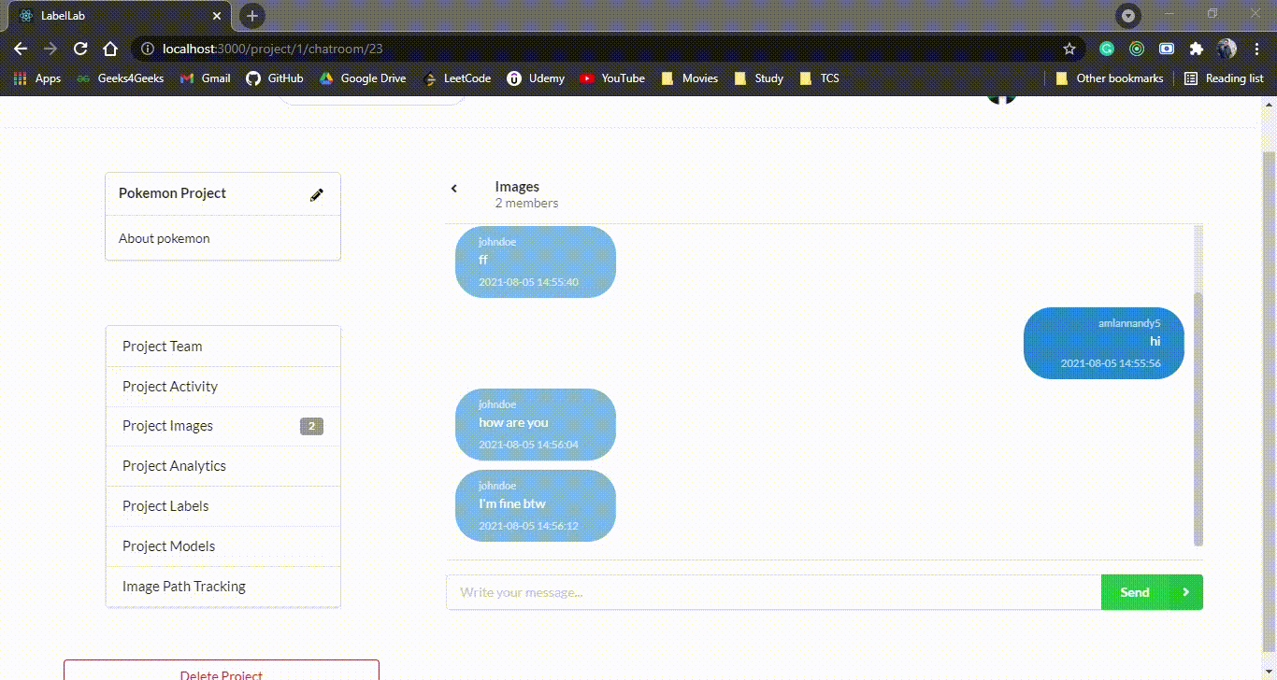Select the Image Path Tracking sidebar item

point(183,587)
